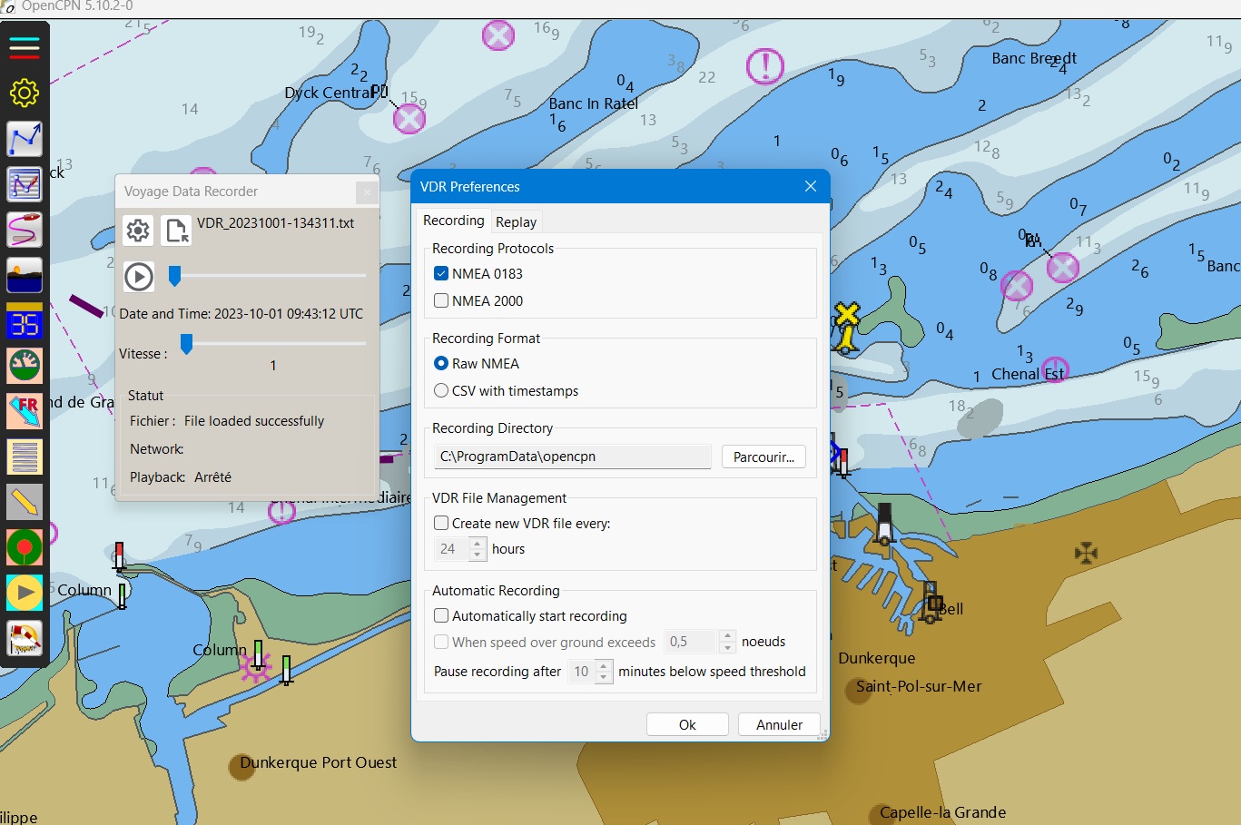Open VDR settings gear in recorder panel
Screen dimensions: 1241x825
(x=138, y=231)
